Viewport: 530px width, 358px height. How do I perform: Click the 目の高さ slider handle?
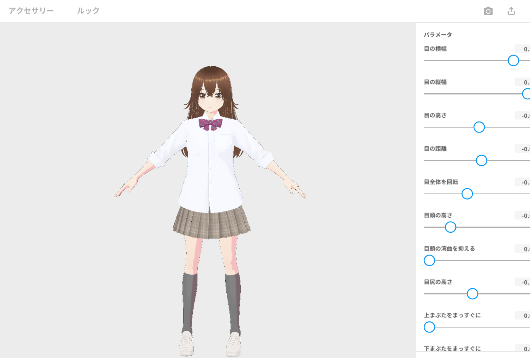pyautogui.click(x=479, y=127)
